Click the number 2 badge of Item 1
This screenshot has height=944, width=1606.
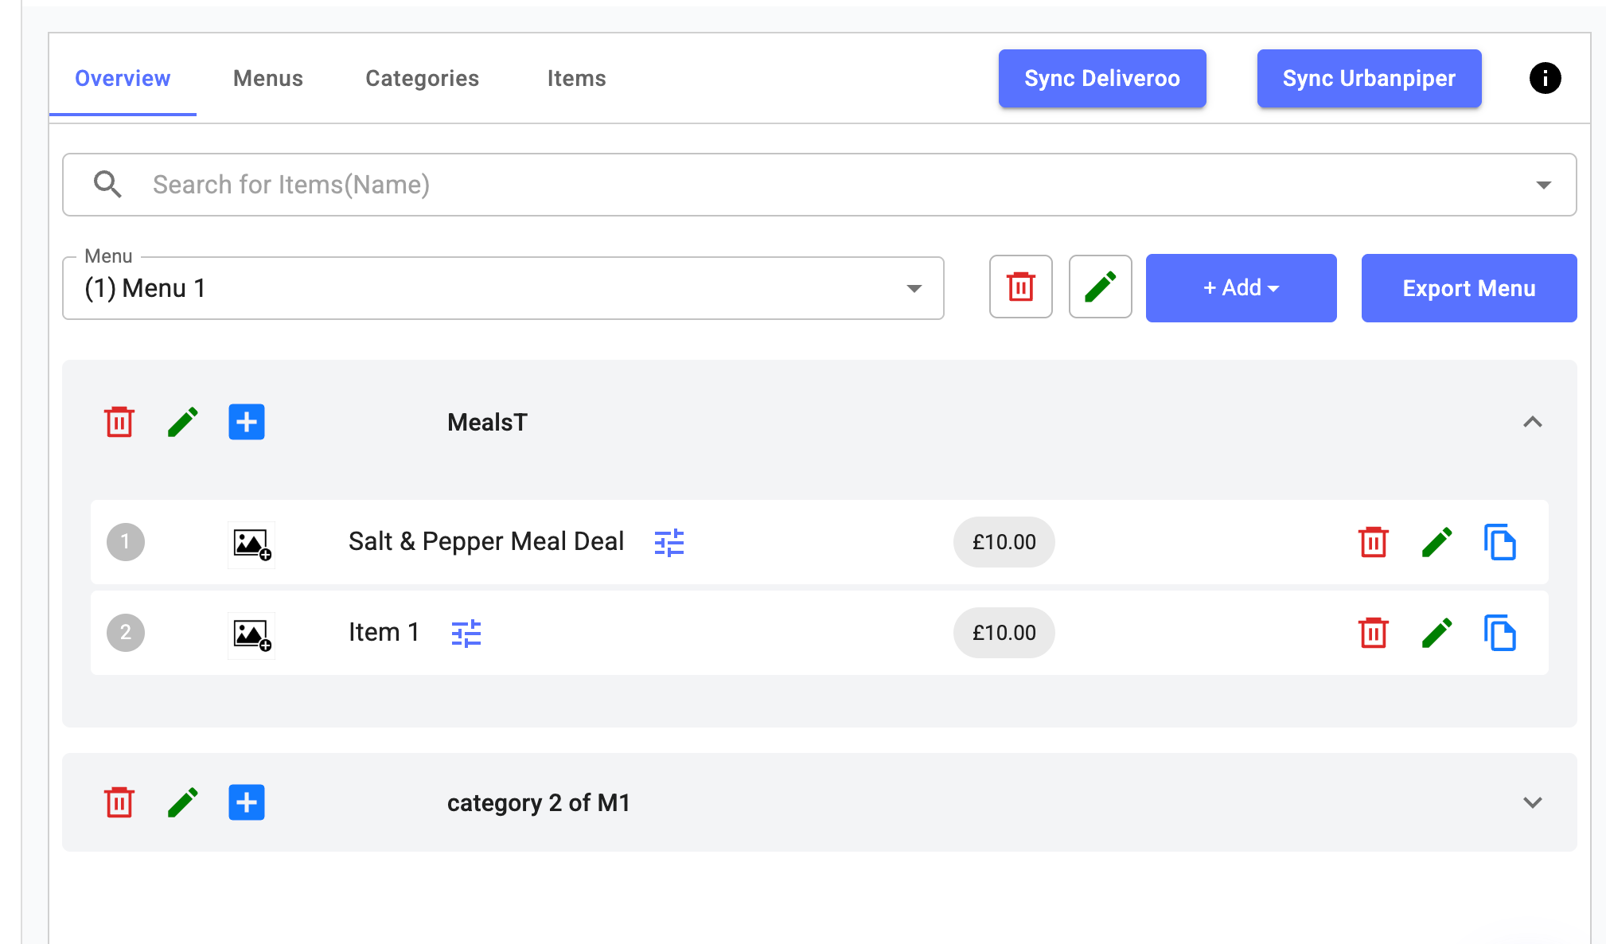126,633
